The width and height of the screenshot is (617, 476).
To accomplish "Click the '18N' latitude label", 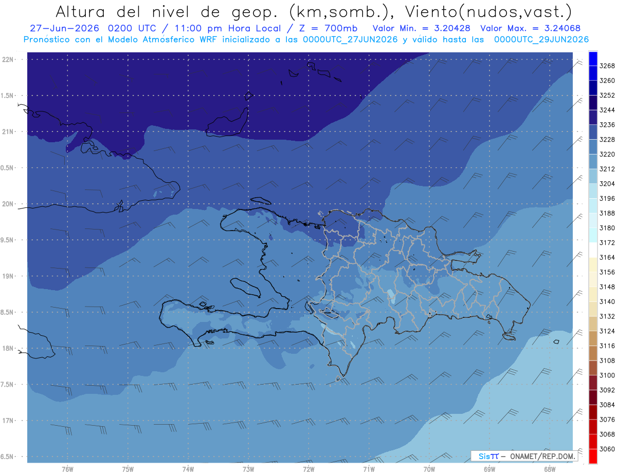I will pos(9,348).
